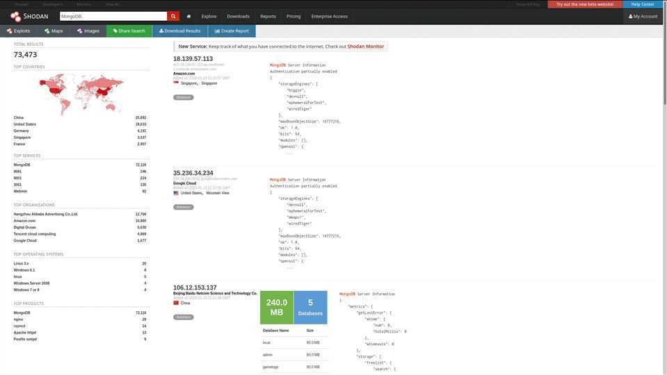The image size is (667, 375).
Task: Open the Downloads menu item
Action: [x=238, y=16]
